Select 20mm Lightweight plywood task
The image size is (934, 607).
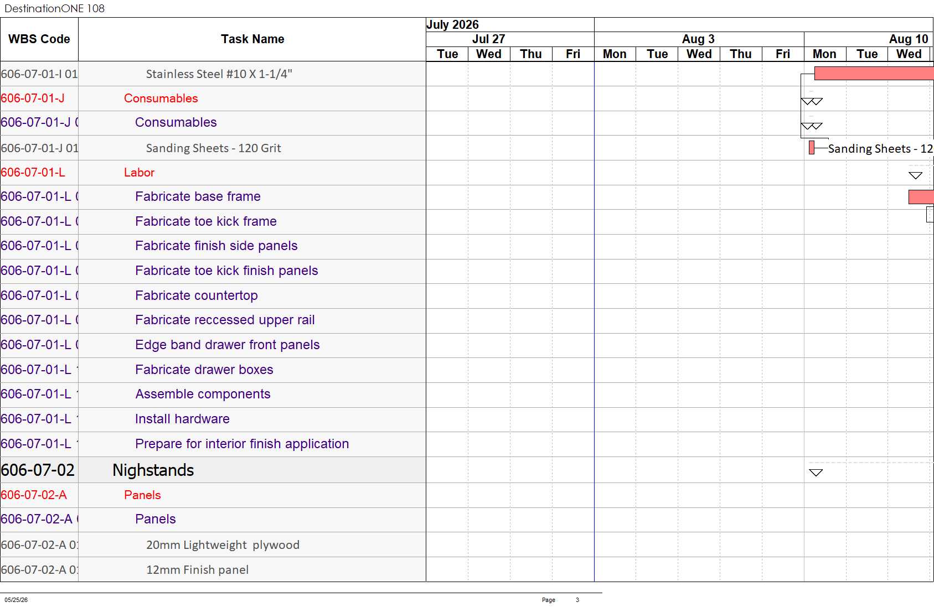223,545
